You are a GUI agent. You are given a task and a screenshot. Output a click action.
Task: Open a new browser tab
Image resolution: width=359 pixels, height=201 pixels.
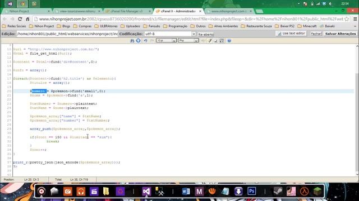pos(259,11)
